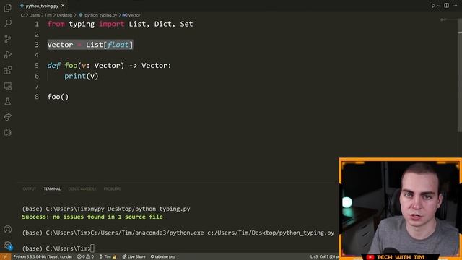Viewport: 462px width, 260px height.
Task: Close the python_typing.py tab
Action: tap(63, 6)
